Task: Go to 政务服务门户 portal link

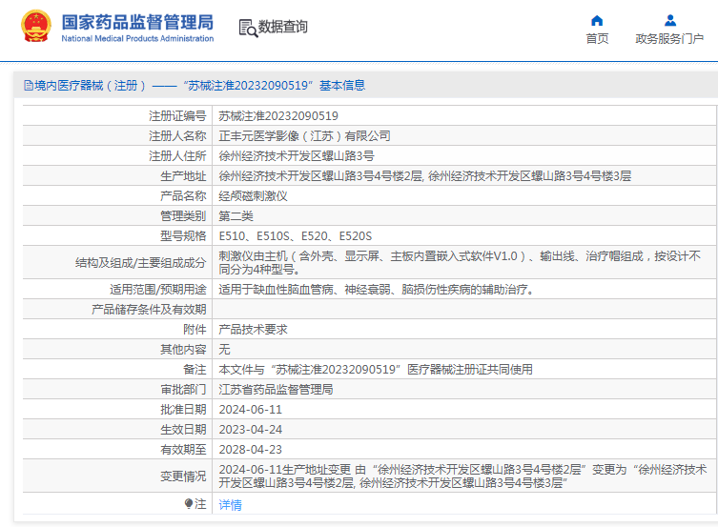Action: [x=669, y=38]
